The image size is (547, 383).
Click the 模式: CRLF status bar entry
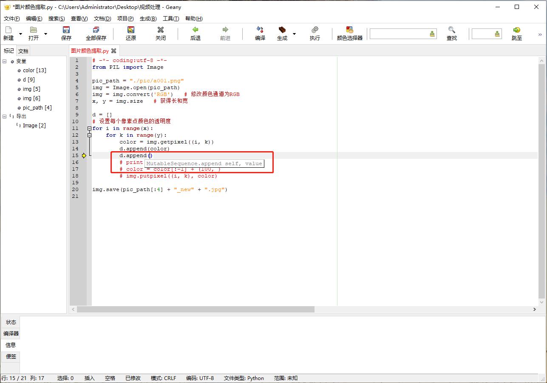tap(164, 378)
